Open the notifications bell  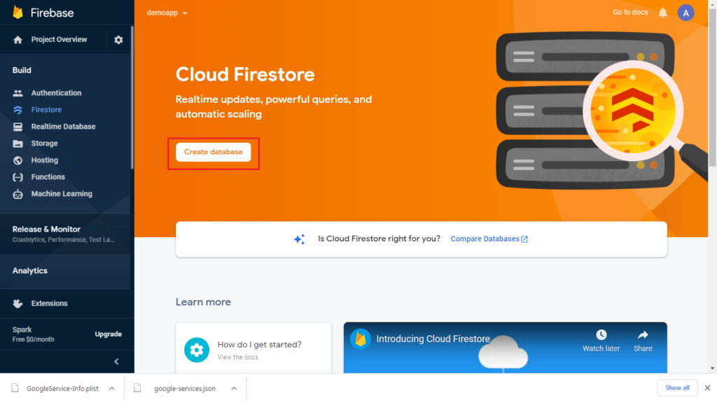[662, 13]
